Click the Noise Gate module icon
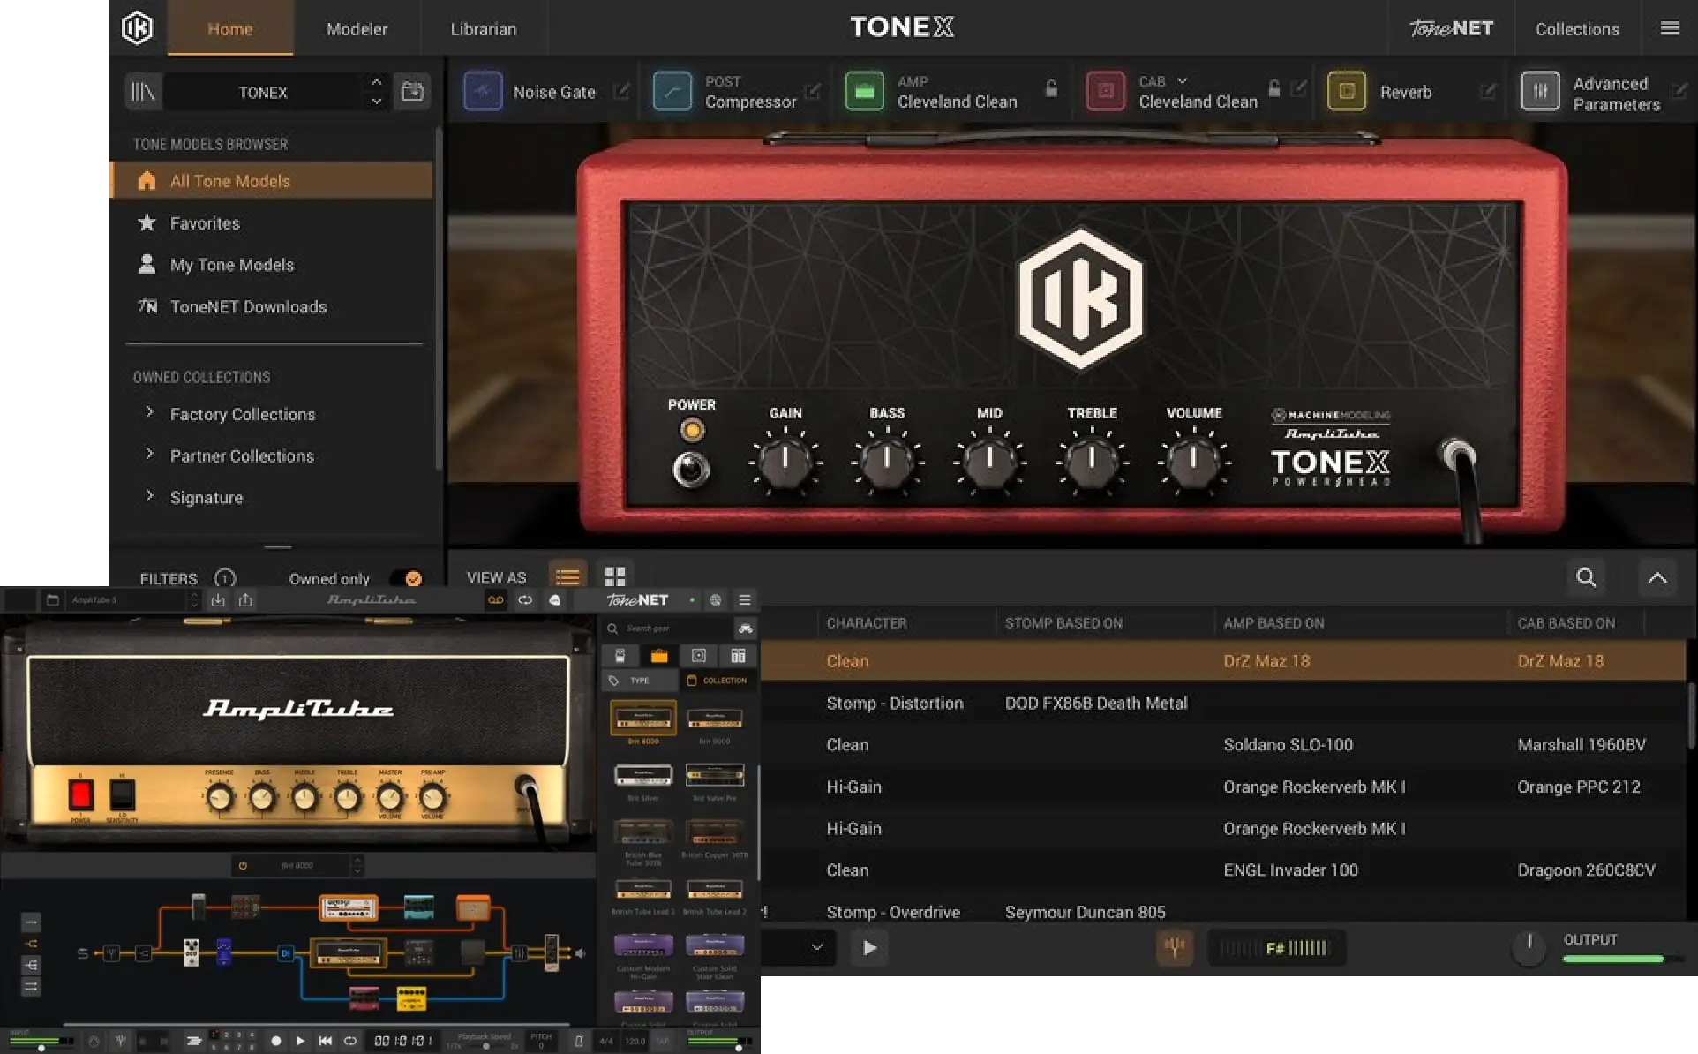This screenshot has width=1698, height=1054. point(483,92)
